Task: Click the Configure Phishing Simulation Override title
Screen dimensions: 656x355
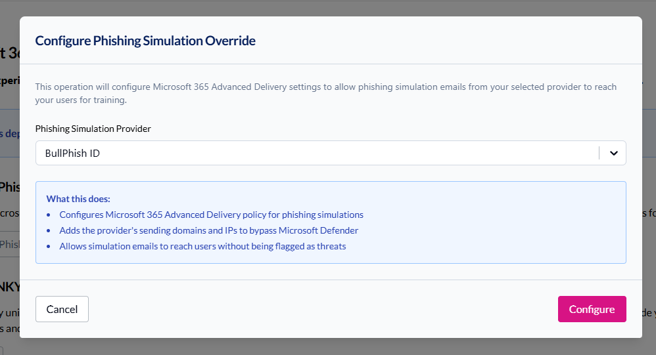Action: pyautogui.click(x=145, y=41)
